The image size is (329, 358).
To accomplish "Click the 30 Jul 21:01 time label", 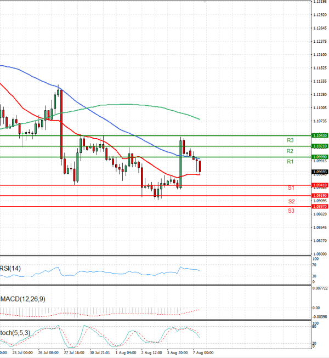I will point(100,353).
